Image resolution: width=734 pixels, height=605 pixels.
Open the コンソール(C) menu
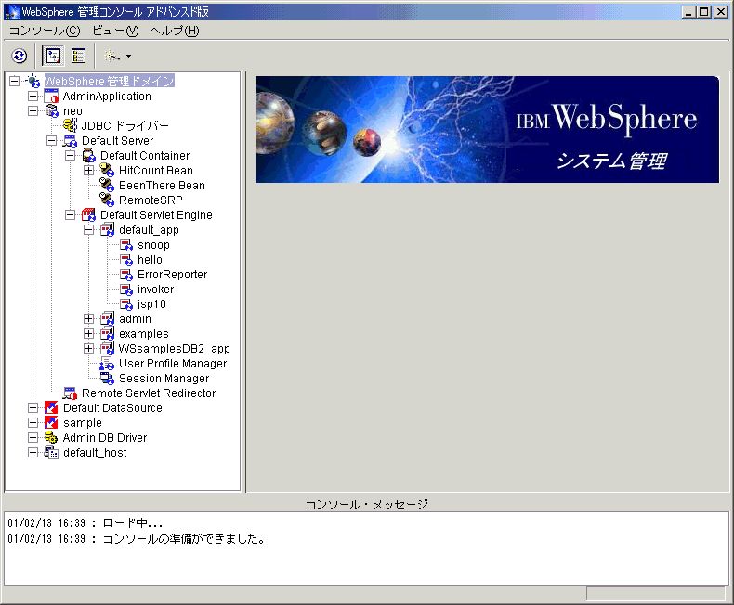pyautogui.click(x=45, y=31)
